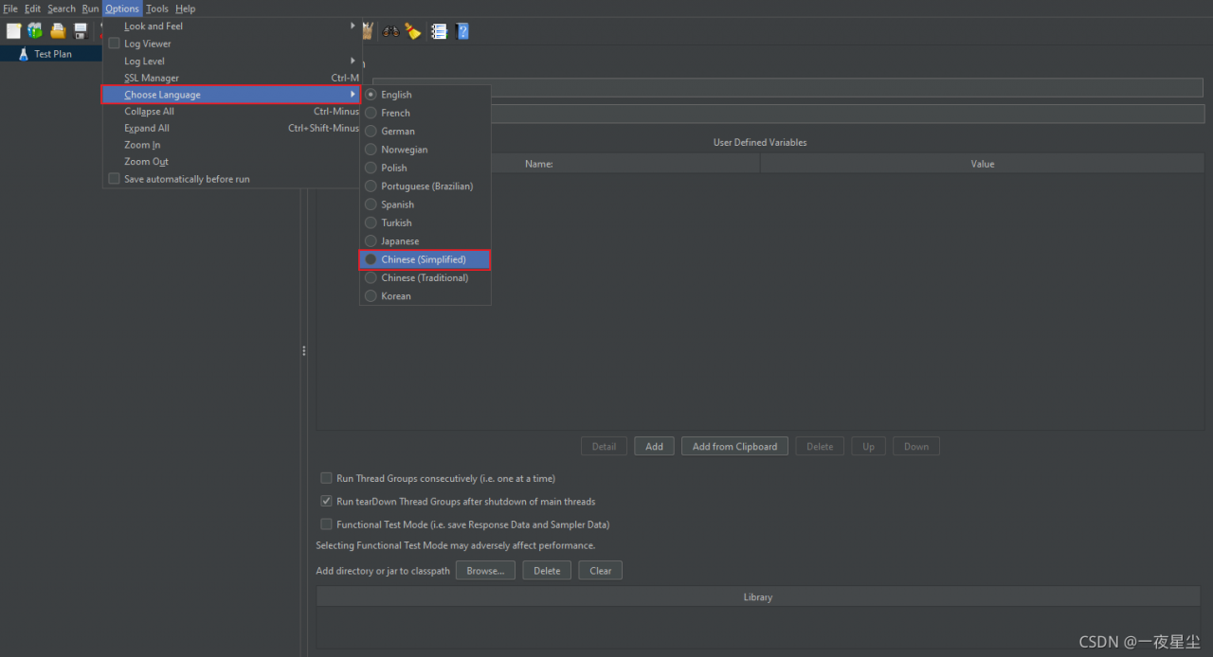Click the Save floppy disk icon
The image size is (1213, 657).
[x=81, y=31]
